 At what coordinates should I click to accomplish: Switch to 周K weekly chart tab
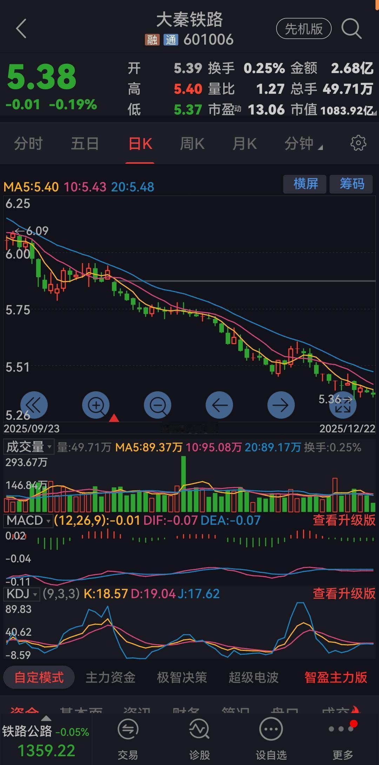(192, 143)
